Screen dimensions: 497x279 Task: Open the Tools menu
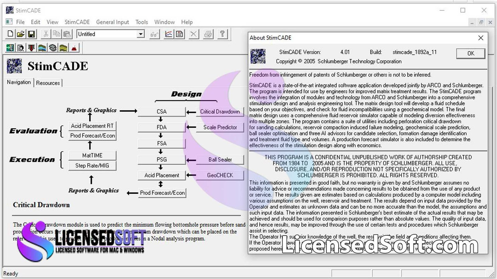coord(141,22)
